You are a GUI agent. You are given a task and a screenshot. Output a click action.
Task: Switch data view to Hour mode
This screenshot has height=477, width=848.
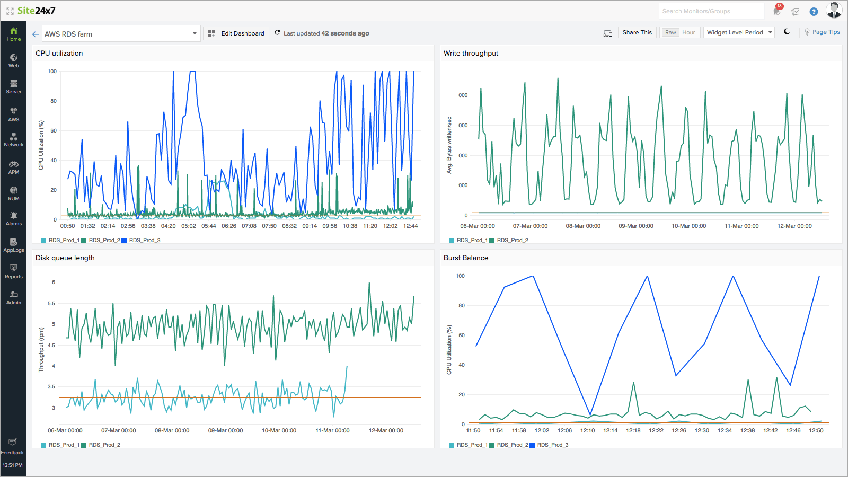688,32
